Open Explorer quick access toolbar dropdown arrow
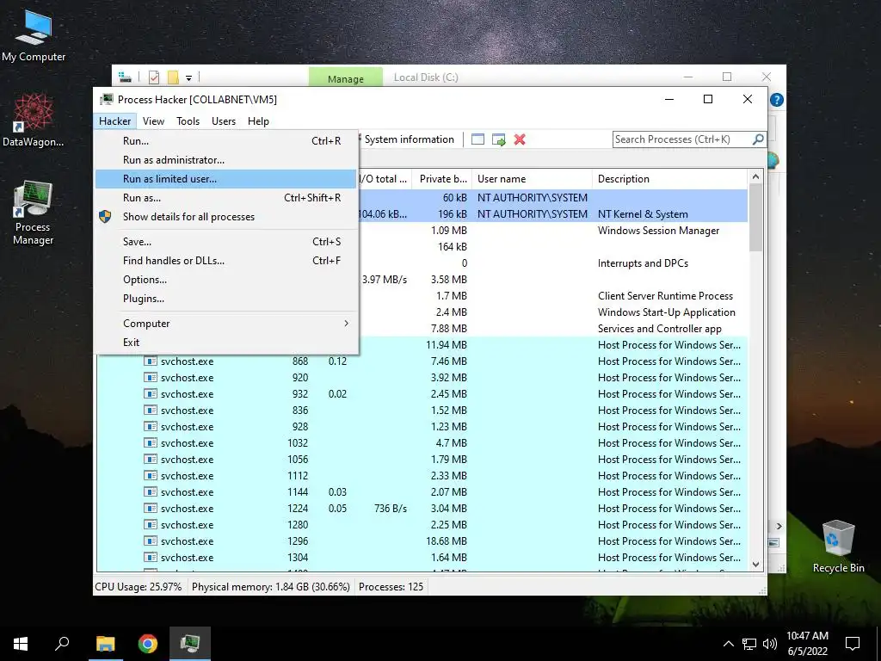The height and width of the screenshot is (661, 881). [x=188, y=78]
